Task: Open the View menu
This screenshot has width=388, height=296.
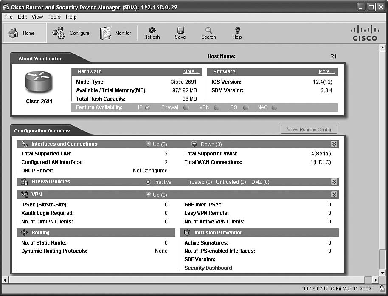Action: (37, 17)
